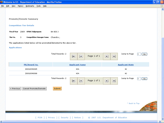Click Cancel Promote/Demote button
Viewport: 164px width, 123px height.
pyautogui.click(x=34, y=88)
